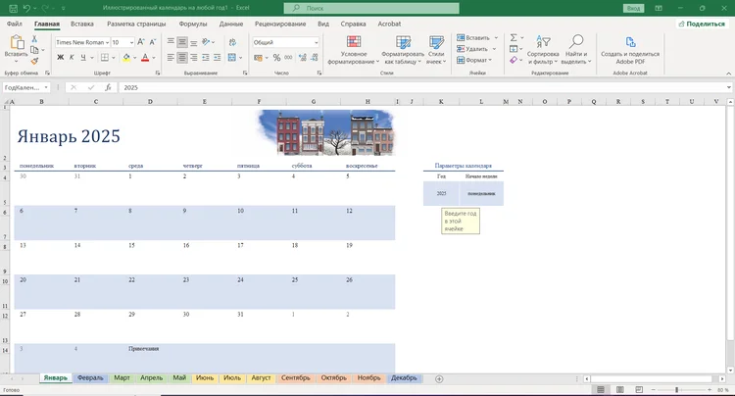This screenshot has width=735, height=396.
Task: Click the increase decimal icon
Action: 303,58
